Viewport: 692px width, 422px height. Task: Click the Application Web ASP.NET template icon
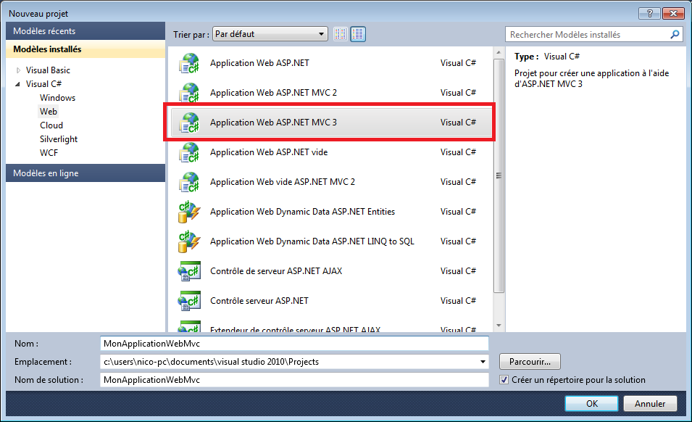click(188, 64)
